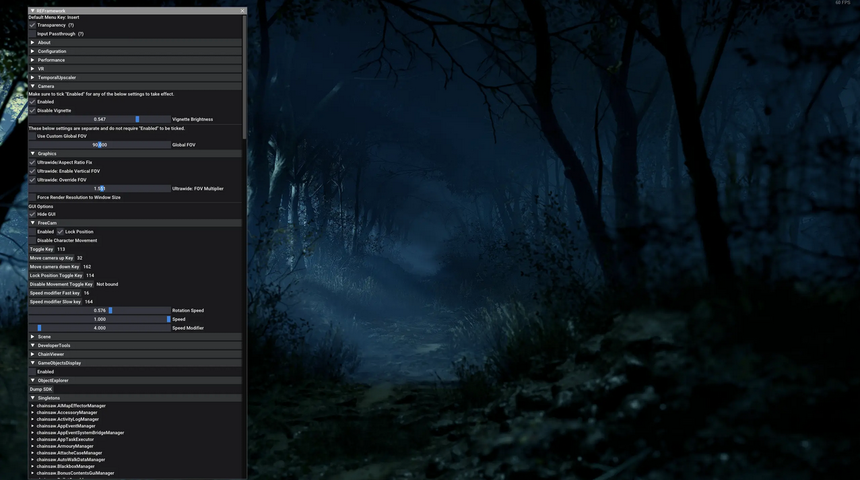Collapse the ObjectExplorer section
Viewport: 860px width, 480px height.
pos(135,380)
